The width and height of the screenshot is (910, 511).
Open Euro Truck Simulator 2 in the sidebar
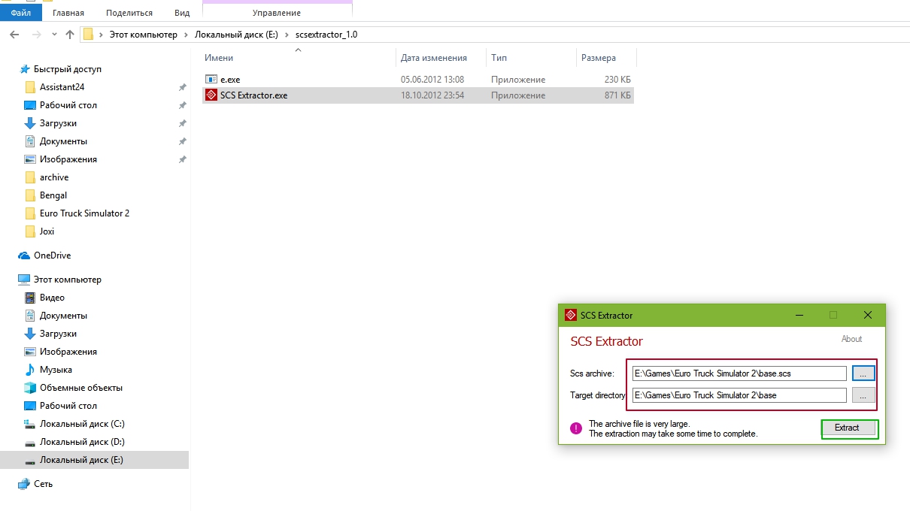tap(84, 213)
